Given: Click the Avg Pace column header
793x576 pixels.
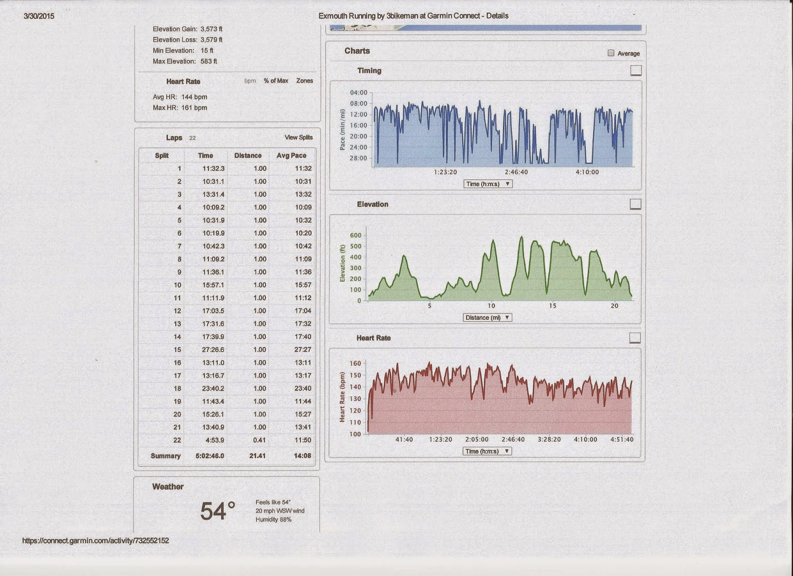Looking at the screenshot, I should 291,156.
